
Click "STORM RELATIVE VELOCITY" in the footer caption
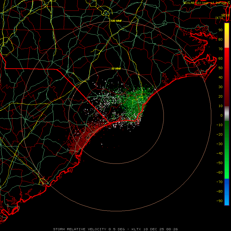coord(80,229)
